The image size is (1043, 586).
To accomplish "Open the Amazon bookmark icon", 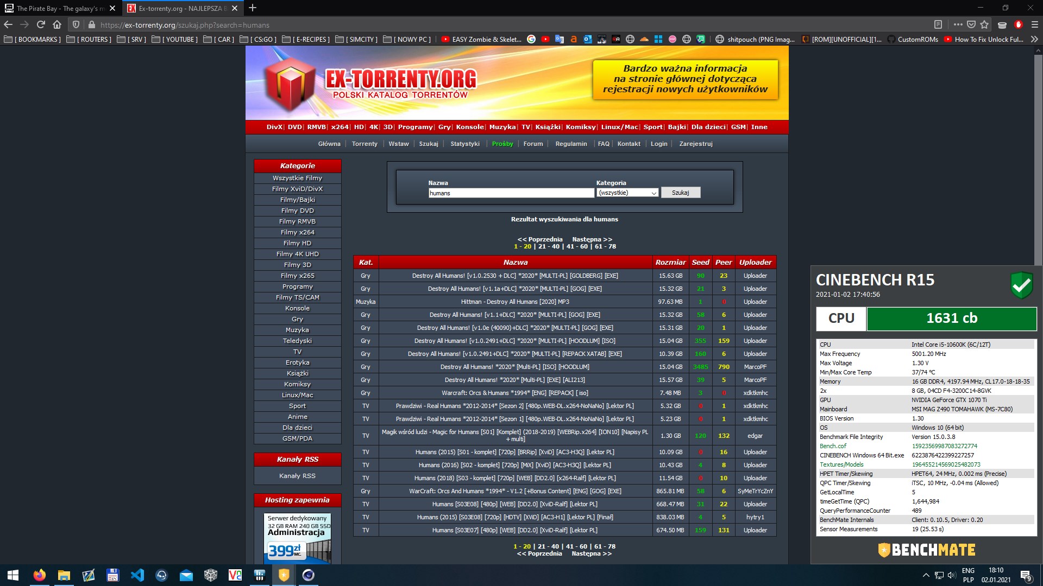I will (x=574, y=39).
